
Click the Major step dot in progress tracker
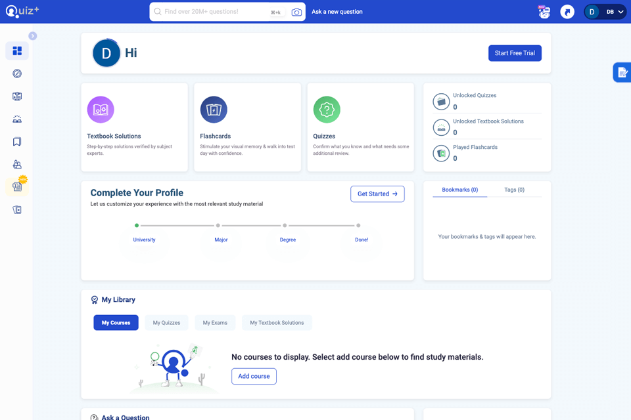coord(218,226)
